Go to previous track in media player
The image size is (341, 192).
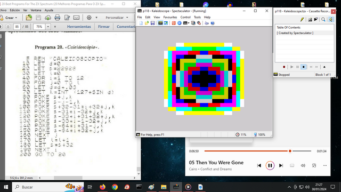(x=259, y=166)
